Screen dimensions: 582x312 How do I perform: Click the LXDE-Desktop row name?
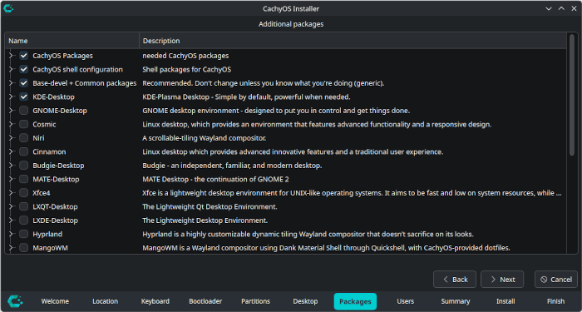[56, 220]
